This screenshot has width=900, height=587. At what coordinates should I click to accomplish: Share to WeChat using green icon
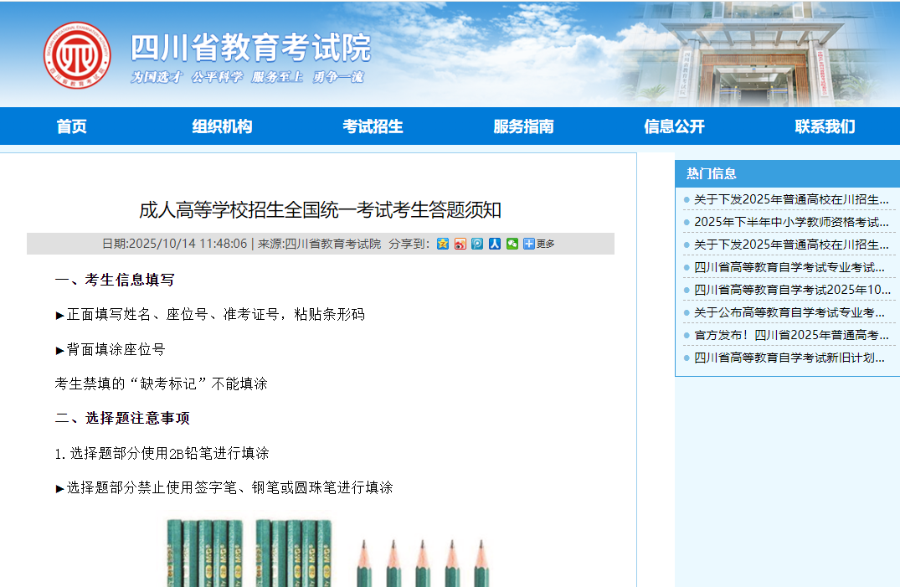[512, 244]
